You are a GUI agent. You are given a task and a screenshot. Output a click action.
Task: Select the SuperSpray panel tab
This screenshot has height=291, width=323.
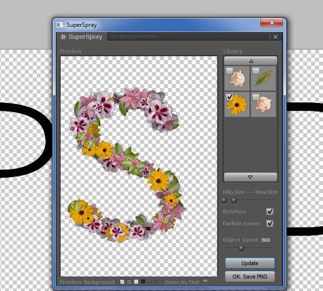click(82, 37)
